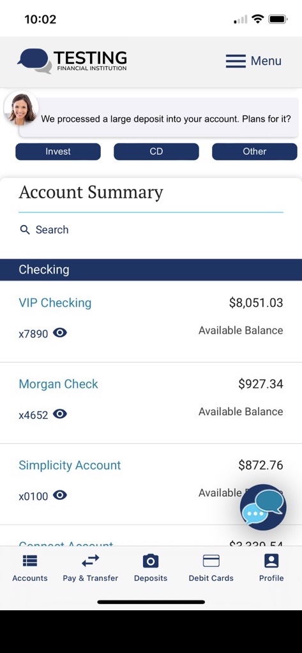The image size is (302, 653).
Task: Select the Other option button
Action: coord(255,152)
